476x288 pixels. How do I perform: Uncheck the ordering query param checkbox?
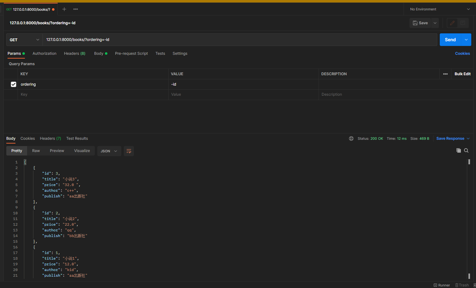coord(14,84)
